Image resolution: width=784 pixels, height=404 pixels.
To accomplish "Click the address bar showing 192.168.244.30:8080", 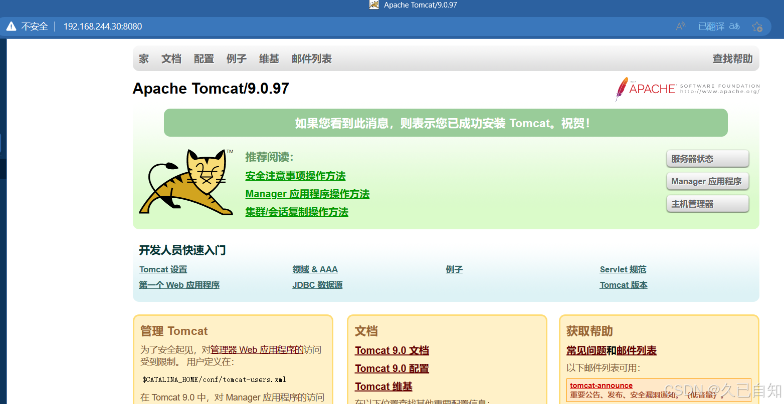I will coord(102,26).
